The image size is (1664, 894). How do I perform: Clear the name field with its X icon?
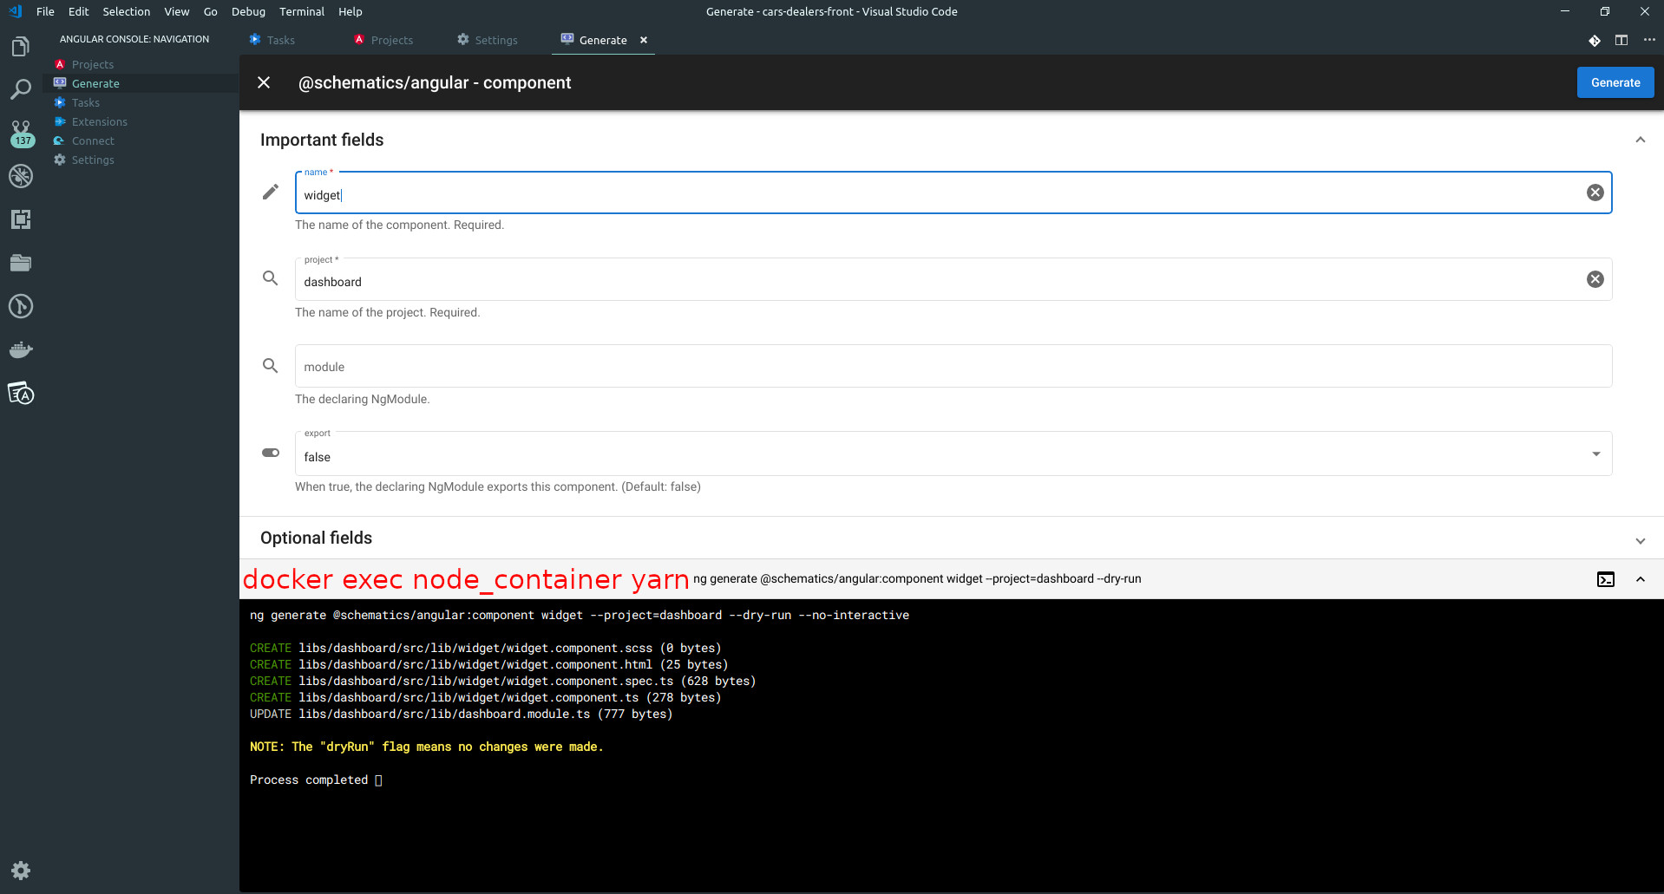(1595, 192)
